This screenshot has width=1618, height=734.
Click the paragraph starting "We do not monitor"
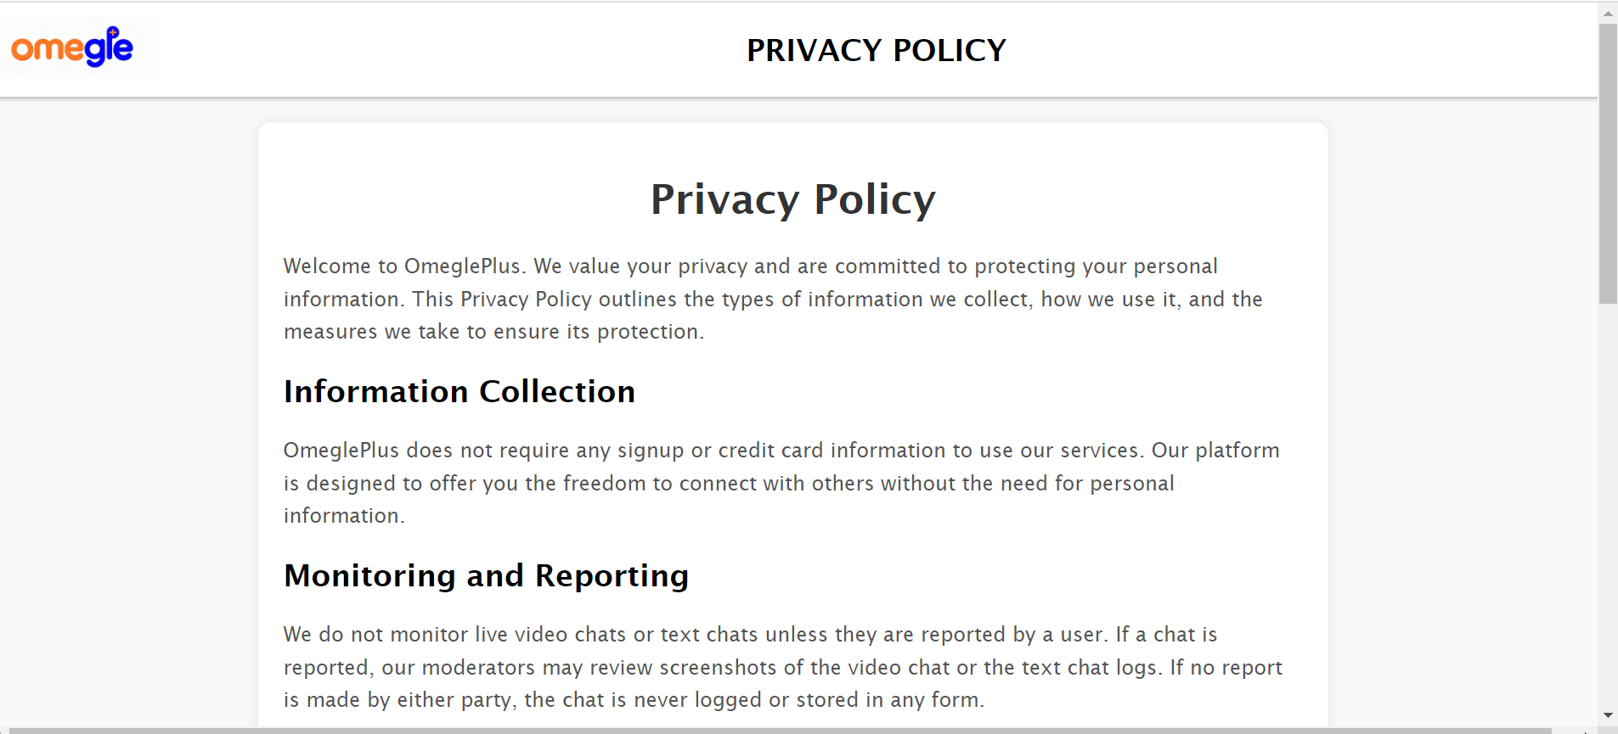click(783, 667)
